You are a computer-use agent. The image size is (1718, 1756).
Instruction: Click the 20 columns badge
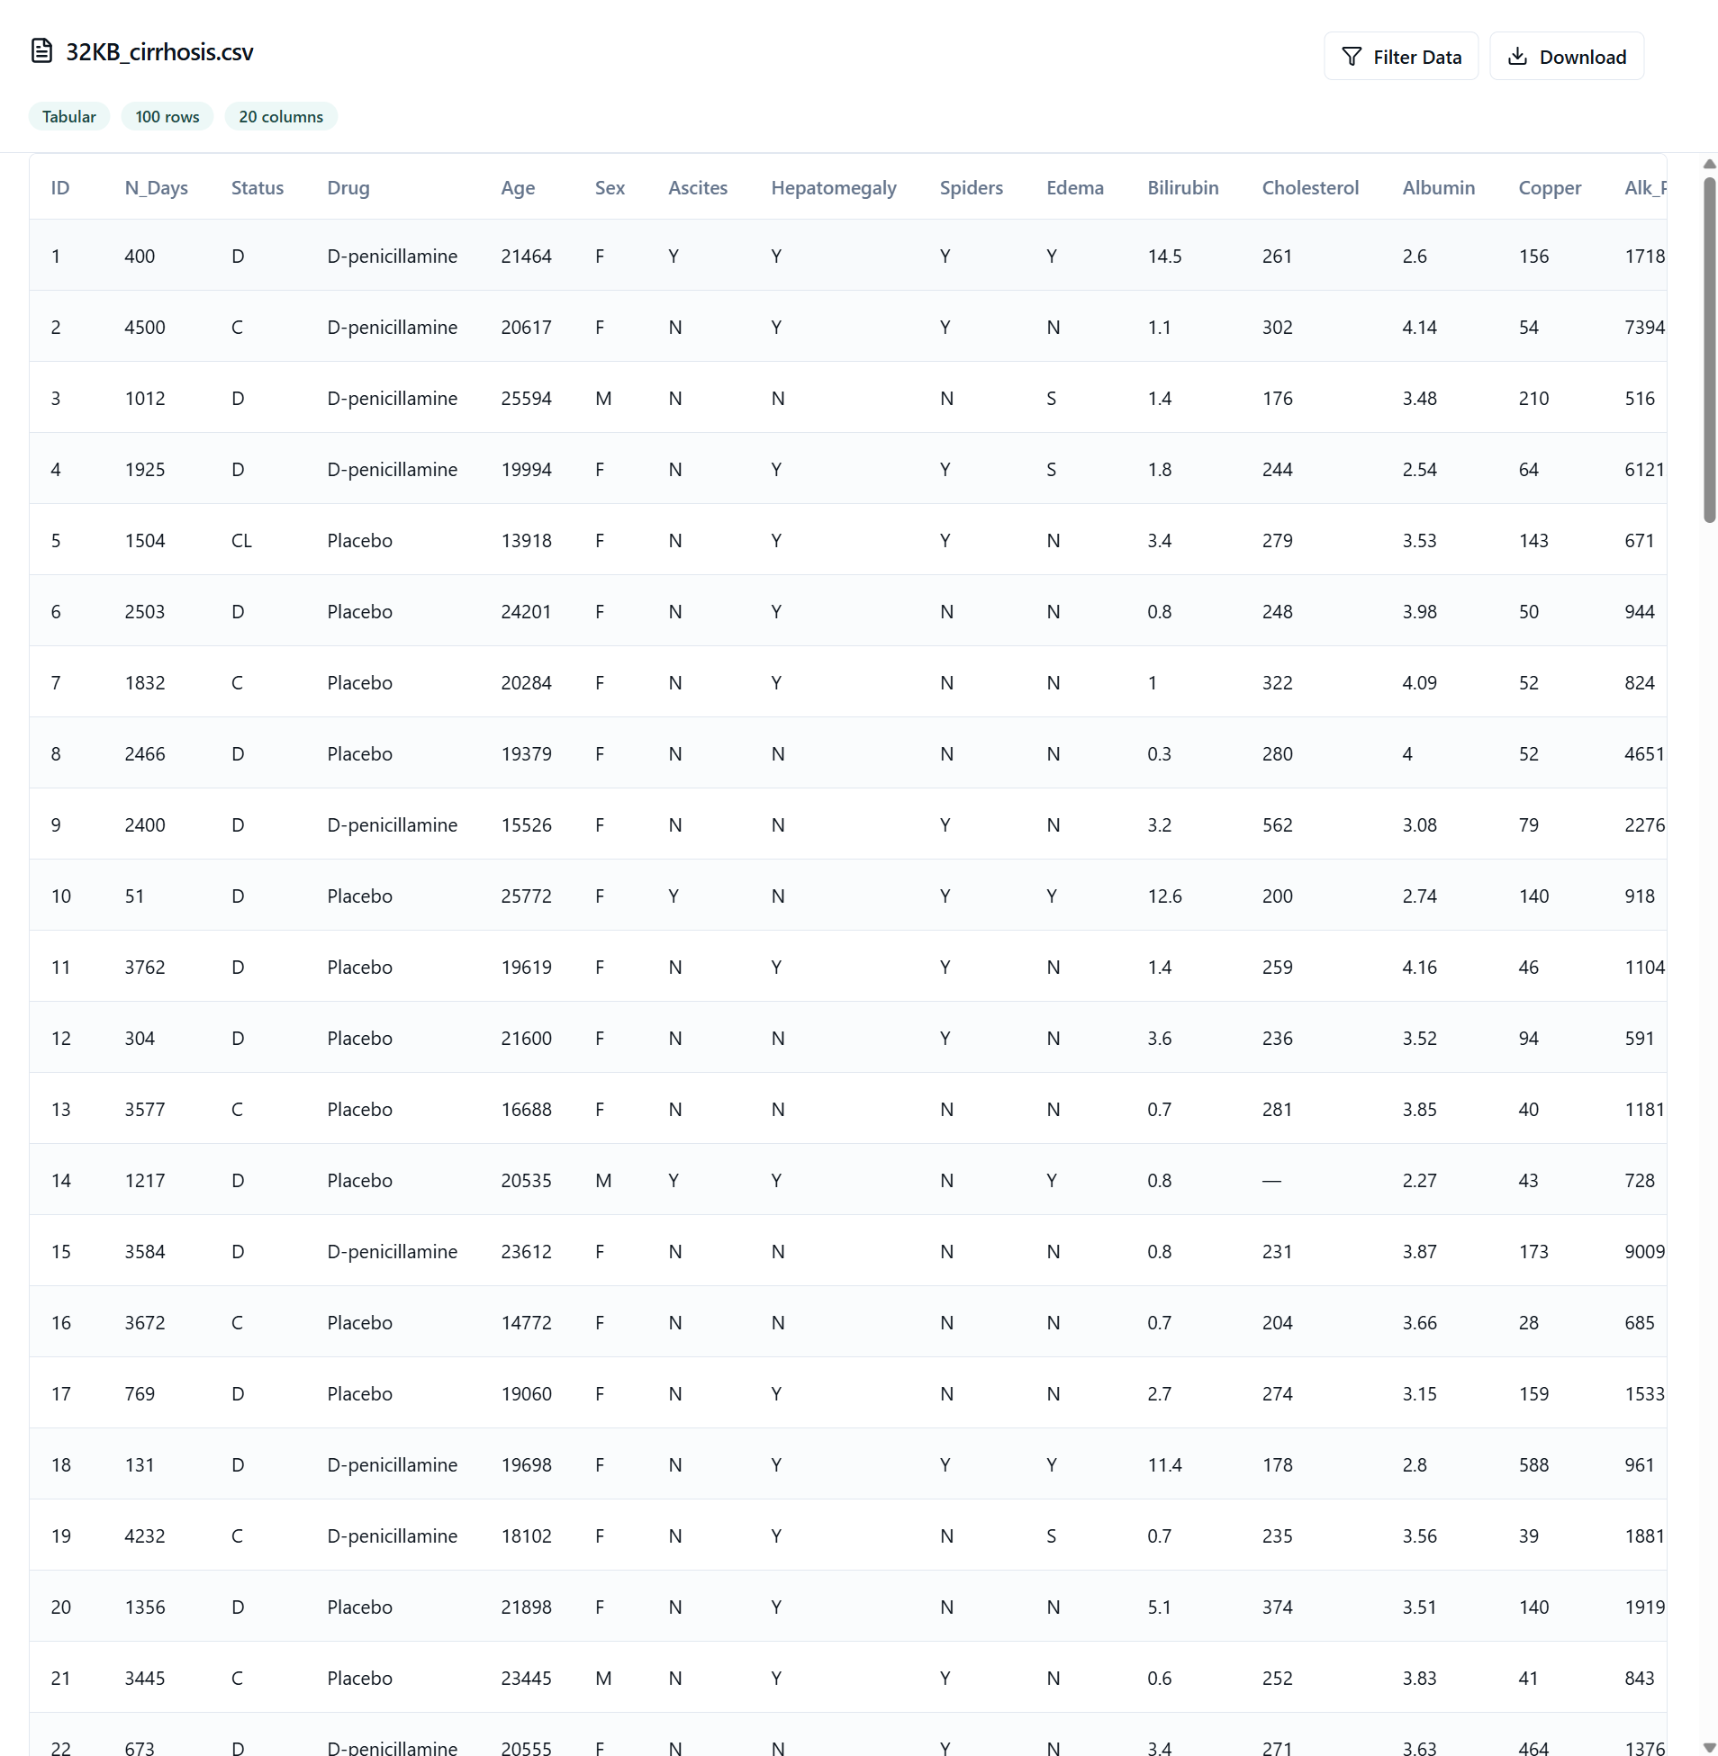coord(281,116)
